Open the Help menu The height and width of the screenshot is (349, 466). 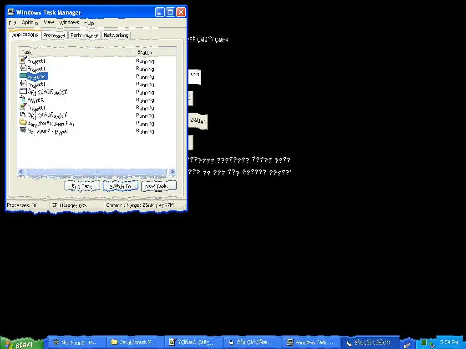pos(89,23)
